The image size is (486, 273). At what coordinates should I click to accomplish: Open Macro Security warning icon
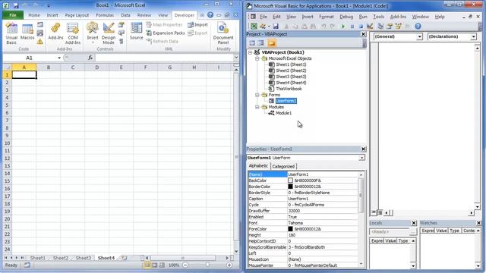click(40, 42)
